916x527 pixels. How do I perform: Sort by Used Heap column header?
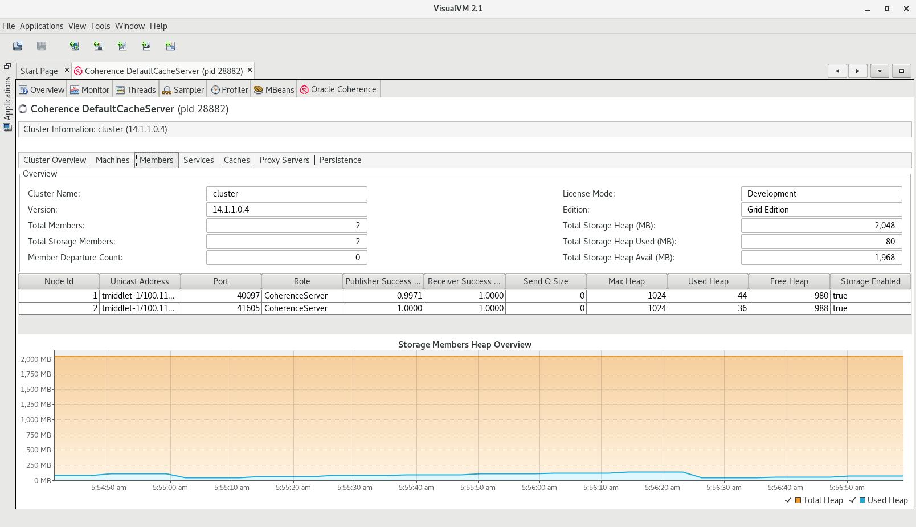(708, 281)
